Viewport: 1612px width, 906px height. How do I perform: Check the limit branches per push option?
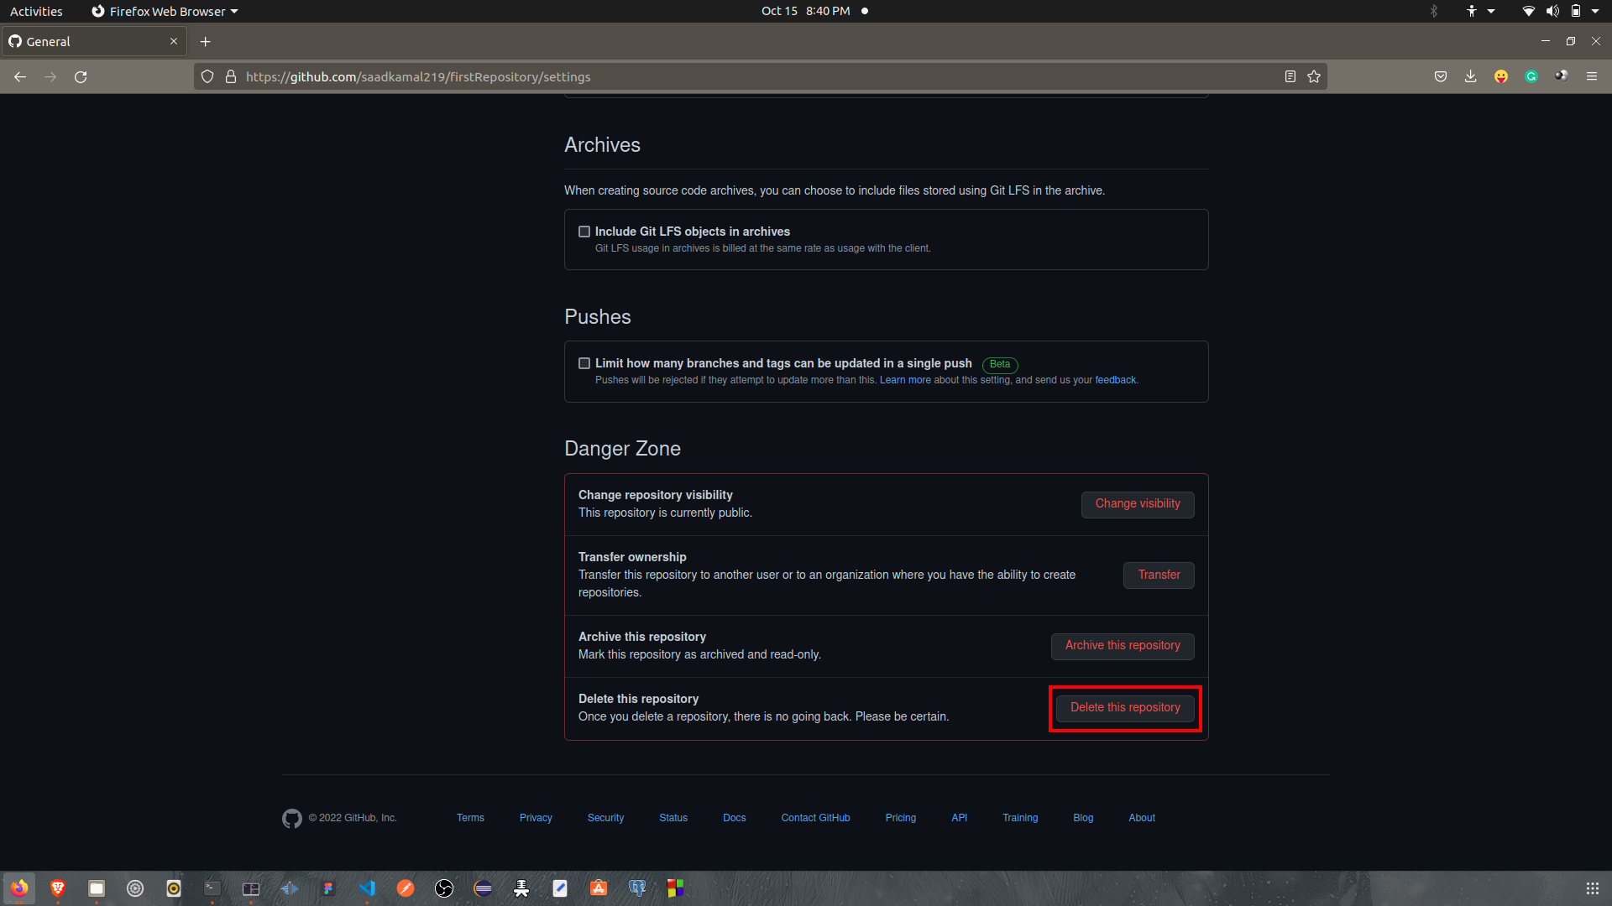pos(584,363)
